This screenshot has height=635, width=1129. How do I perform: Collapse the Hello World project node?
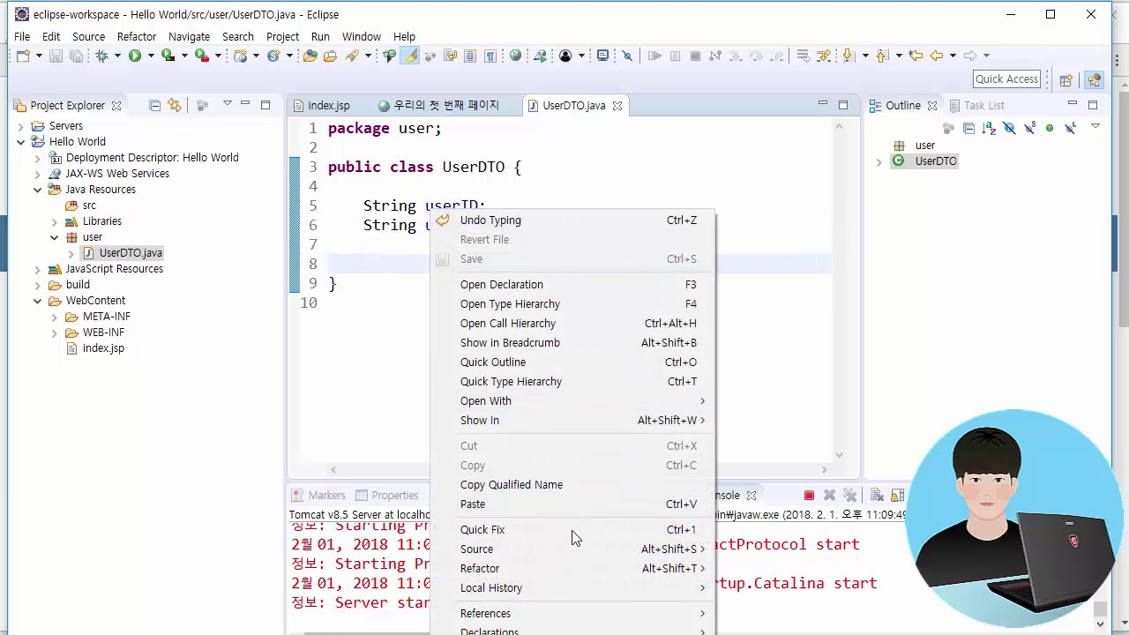click(21, 142)
